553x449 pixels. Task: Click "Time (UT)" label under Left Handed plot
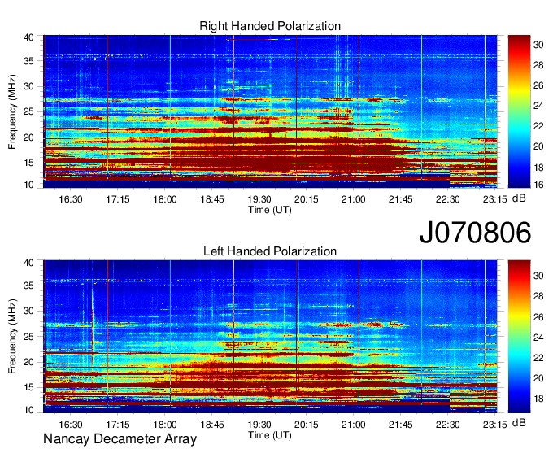[270, 435]
